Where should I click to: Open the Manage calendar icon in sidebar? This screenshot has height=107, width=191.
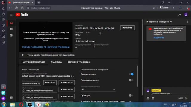[x=11, y=35]
